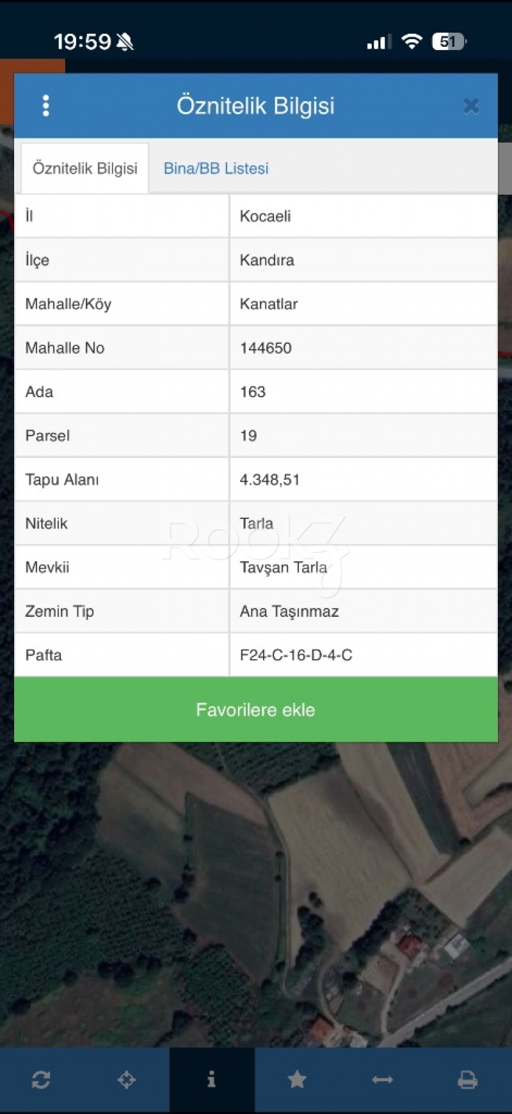
Task: Close the Öznitelik Bilgisi dialog
Action: click(x=471, y=106)
